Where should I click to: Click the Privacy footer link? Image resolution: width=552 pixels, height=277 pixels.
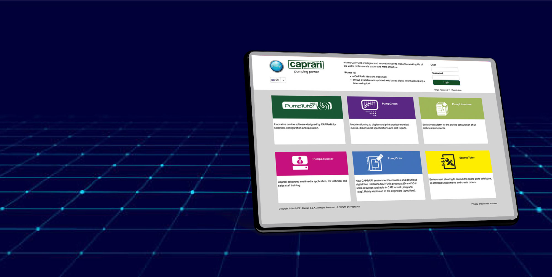click(x=474, y=204)
